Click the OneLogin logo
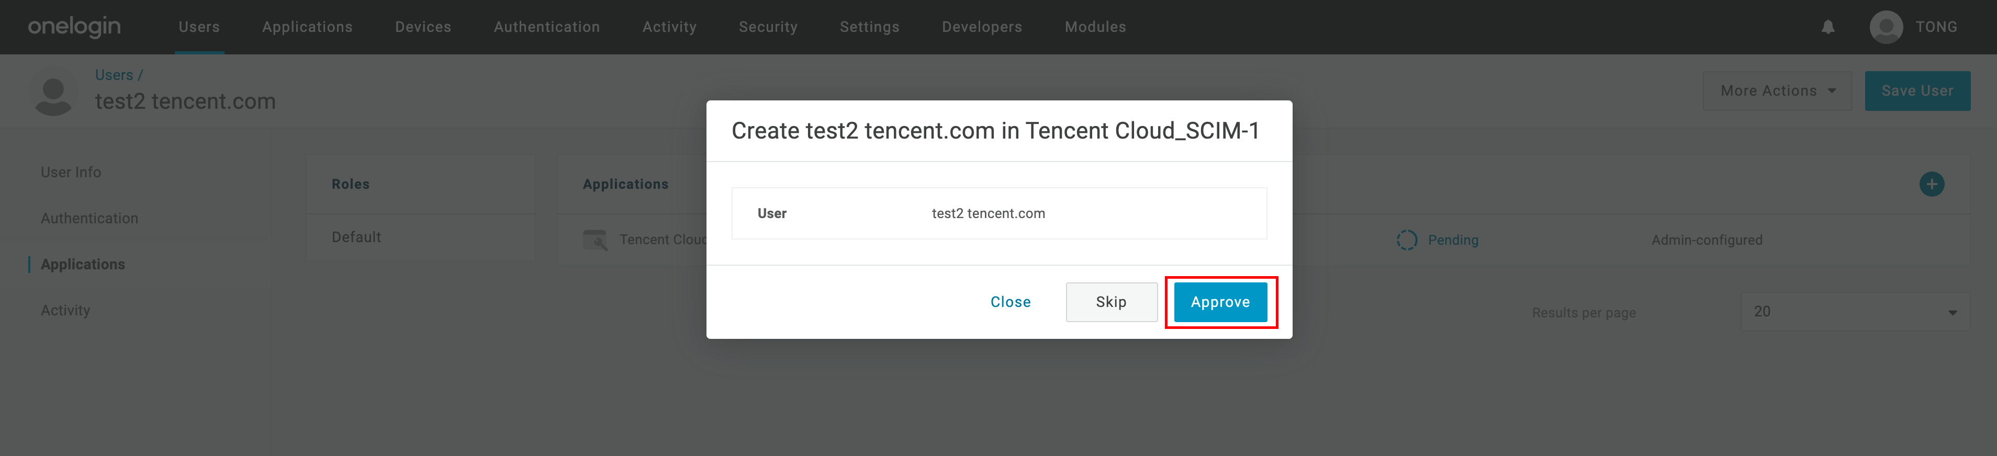1997x456 pixels. [74, 26]
